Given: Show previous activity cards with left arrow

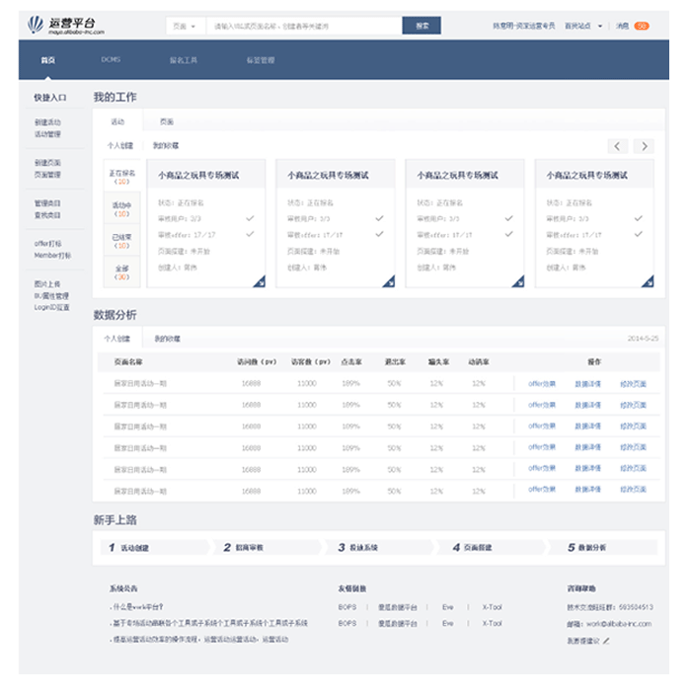Looking at the screenshot, I should coord(618,146).
